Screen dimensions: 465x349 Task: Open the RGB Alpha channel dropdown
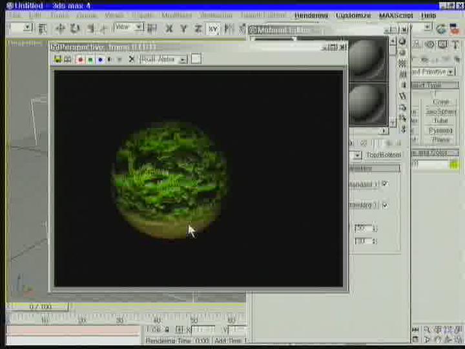coord(163,59)
